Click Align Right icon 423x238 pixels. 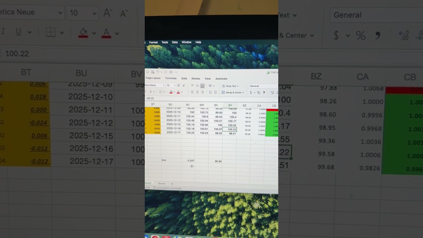[x=202, y=92]
